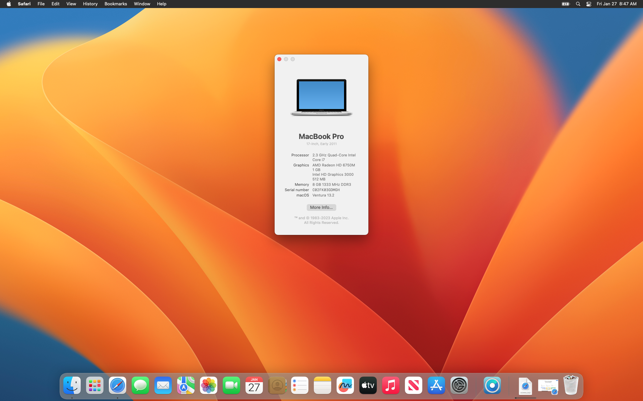Open Control Center in menu bar
The image size is (643, 401).
pyautogui.click(x=589, y=4)
